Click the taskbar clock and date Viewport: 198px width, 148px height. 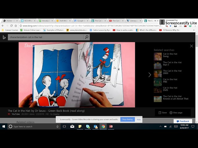[184, 126]
